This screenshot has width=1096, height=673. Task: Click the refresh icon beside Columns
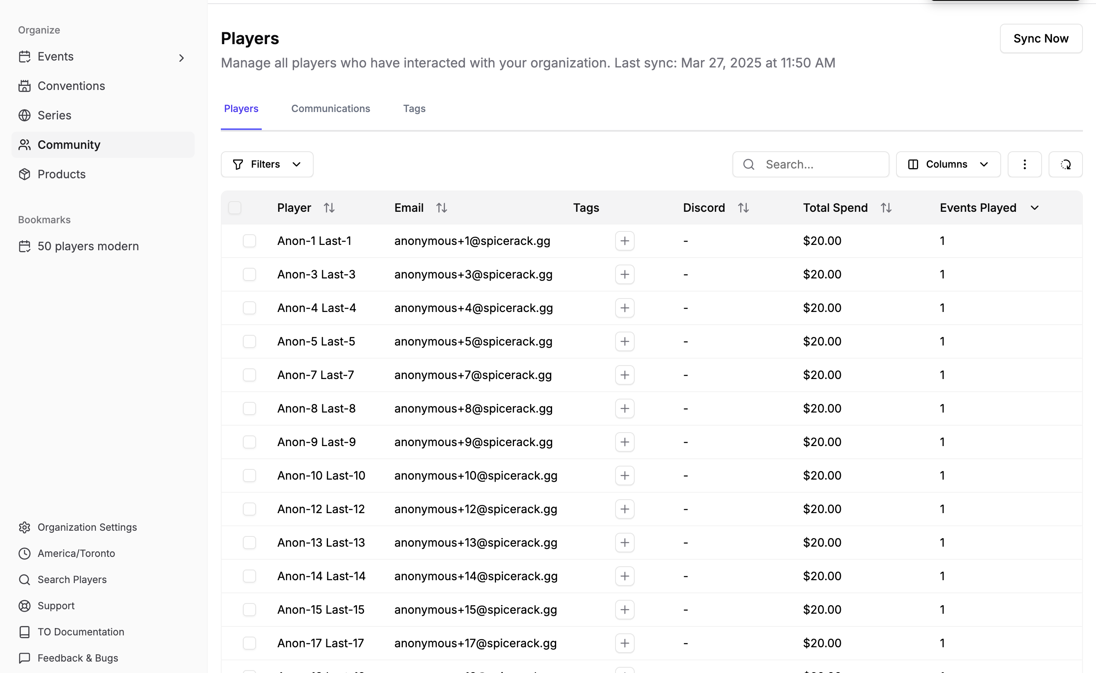point(1065,164)
